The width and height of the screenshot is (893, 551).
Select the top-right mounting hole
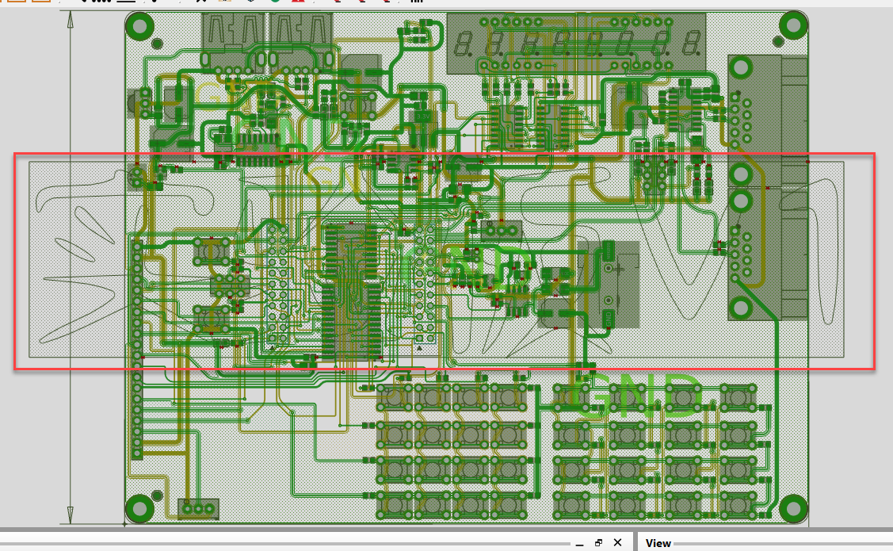tap(792, 25)
